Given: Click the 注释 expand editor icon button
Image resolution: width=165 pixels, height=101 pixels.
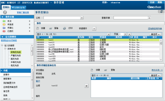Looking at the screenshot, I should click(x=86, y=86).
